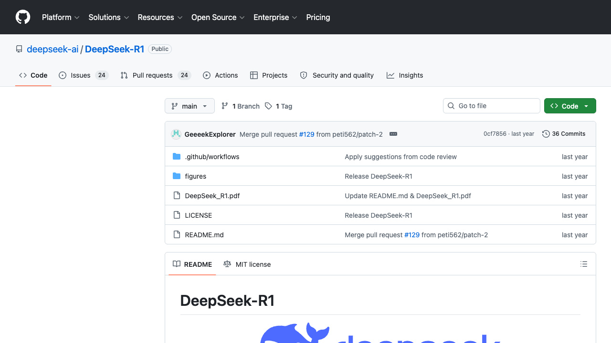Viewport: 611px width, 343px height.
Task: Select the Code tab
Action: 33,75
